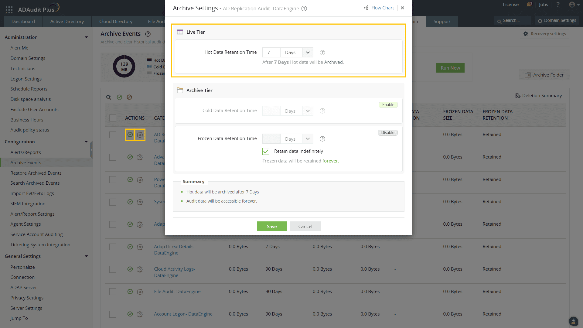
Task: Save the archive settings
Action: 272,226
